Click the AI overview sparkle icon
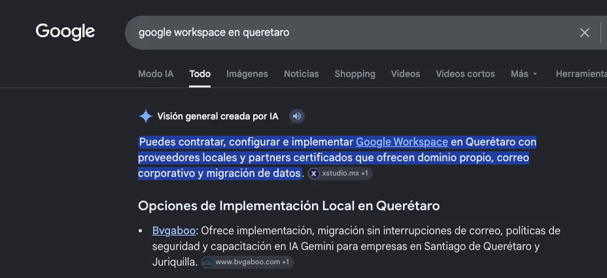This screenshot has height=278, width=607. pos(146,116)
